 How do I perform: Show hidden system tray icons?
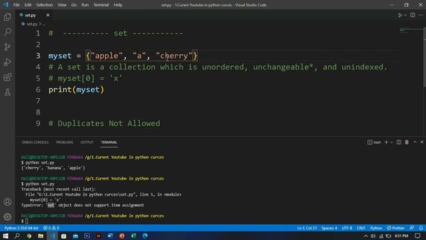pyautogui.click(x=365, y=236)
